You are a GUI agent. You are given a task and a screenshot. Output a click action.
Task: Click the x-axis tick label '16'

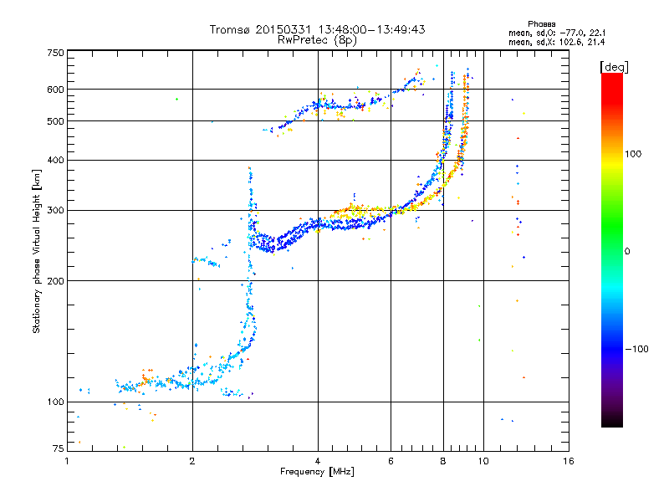click(569, 461)
